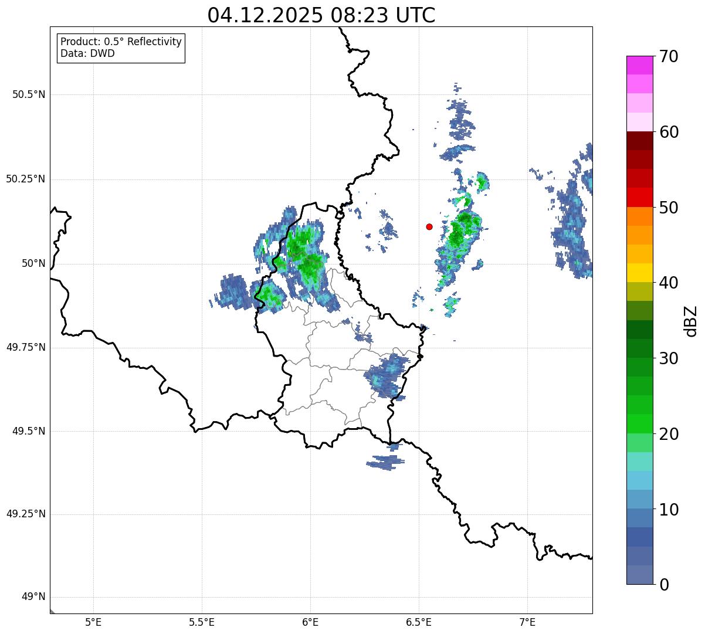Image resolution: width=705 pixels, height=634 pixels.
Task: Pick the yellow colorbar segment above 40
Action: 639,273
